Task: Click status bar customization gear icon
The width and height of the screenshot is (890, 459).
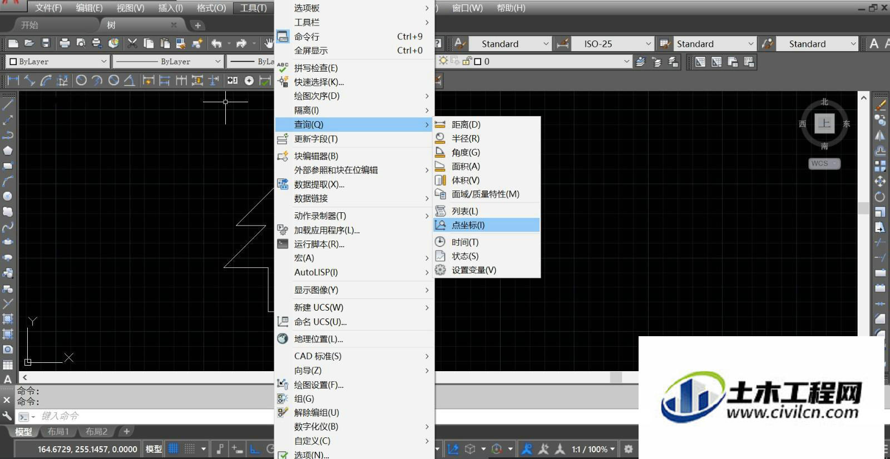Action: point(629,449)
